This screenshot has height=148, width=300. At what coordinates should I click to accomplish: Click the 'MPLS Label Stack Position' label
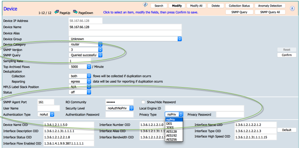(x=21, y=87)
